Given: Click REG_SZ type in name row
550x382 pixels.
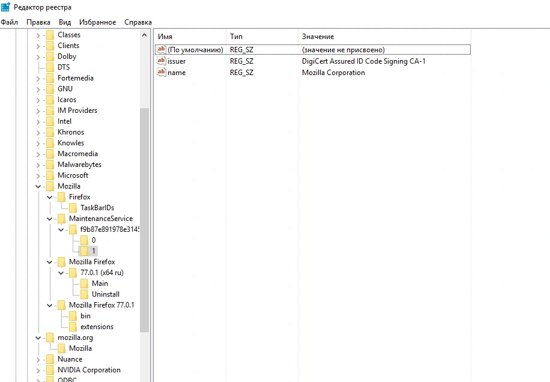Looking at the screenshot, I should [x=242, y=73].
